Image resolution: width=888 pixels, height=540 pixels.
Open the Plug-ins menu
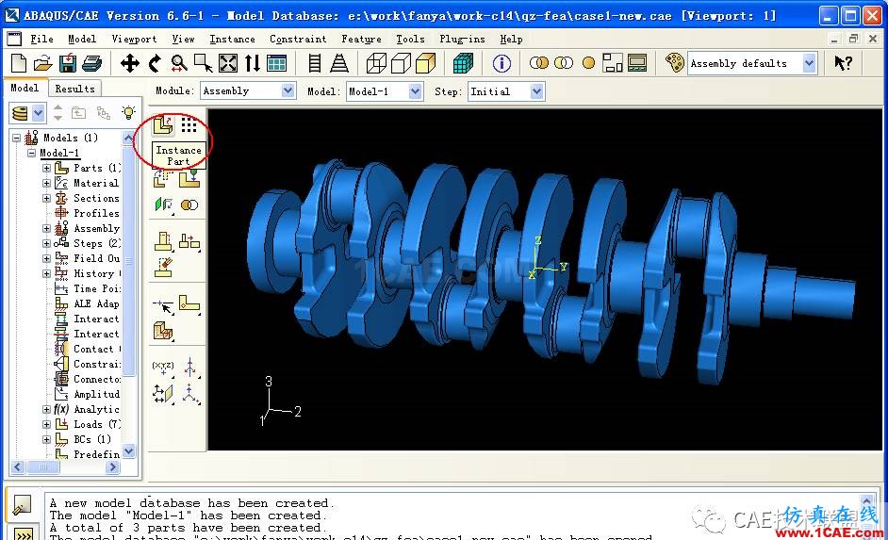point(462,39)
